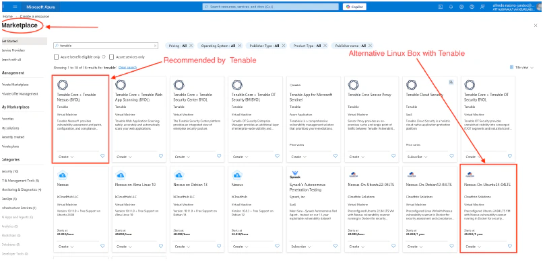This screenshot has width=543, height=264.
Task: Close the Marketplace blade with X
Action: [x=536, y=26]
